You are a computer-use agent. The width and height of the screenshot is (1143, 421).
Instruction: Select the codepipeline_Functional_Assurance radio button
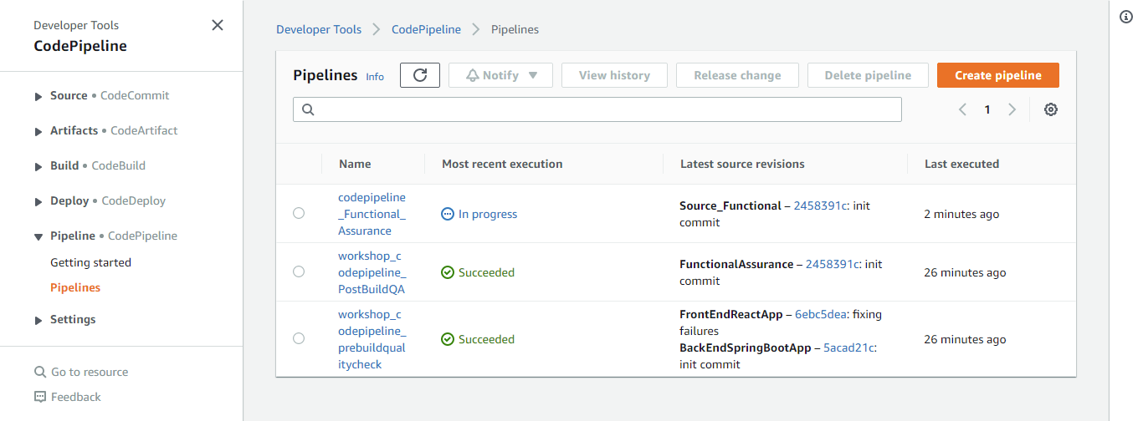(299, 214)
